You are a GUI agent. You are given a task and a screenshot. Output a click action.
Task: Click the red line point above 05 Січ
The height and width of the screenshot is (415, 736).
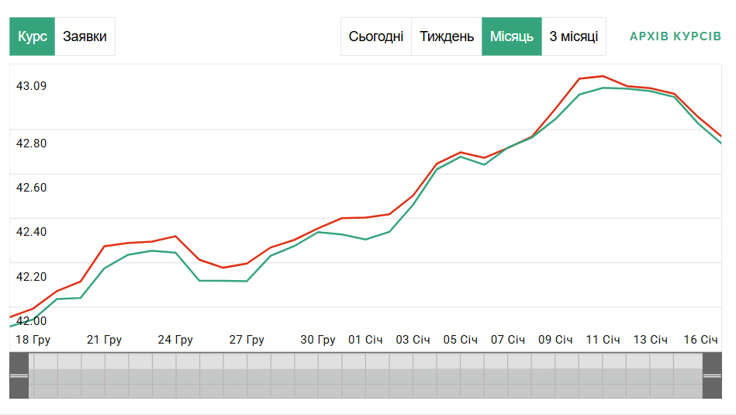(x=461, y=152)
